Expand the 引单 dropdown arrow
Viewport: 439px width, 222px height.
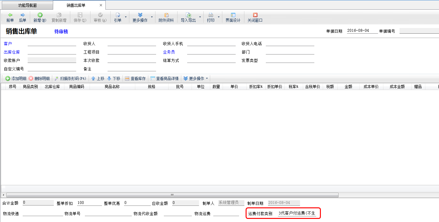[x=126, y=17]
